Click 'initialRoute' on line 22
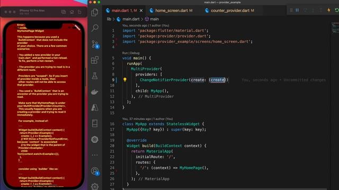The image size is (339, 190). click(x=149, y=157)
